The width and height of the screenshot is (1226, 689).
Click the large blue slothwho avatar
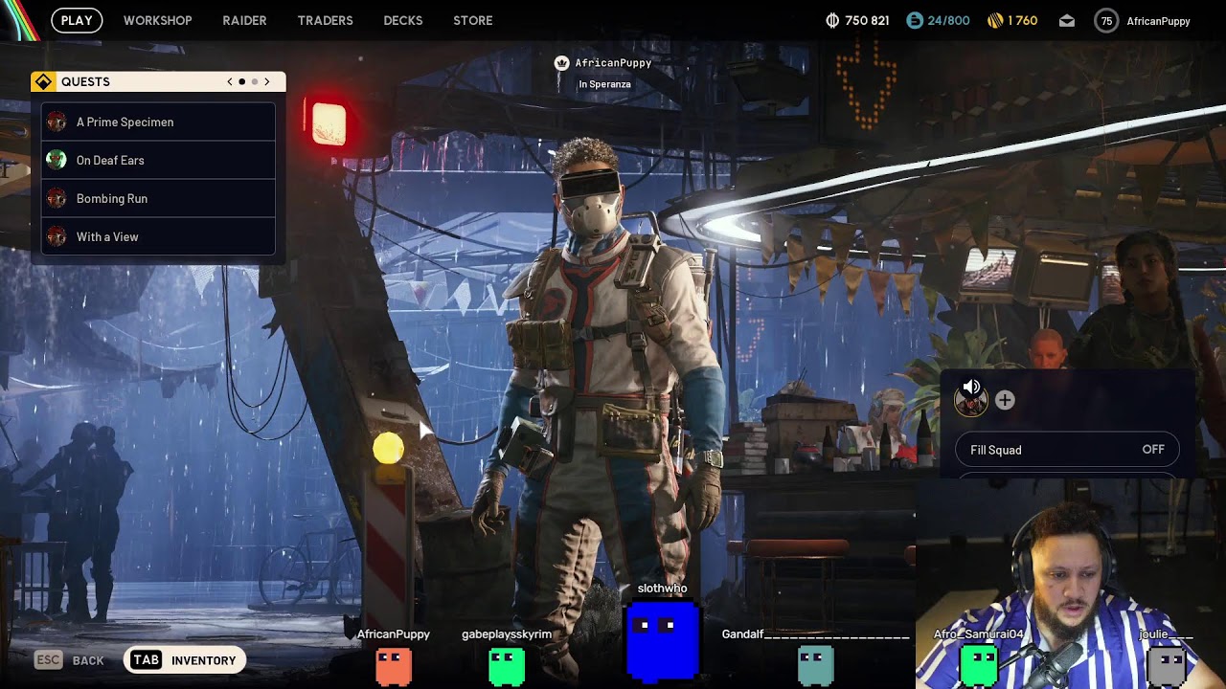pos(662,640)
